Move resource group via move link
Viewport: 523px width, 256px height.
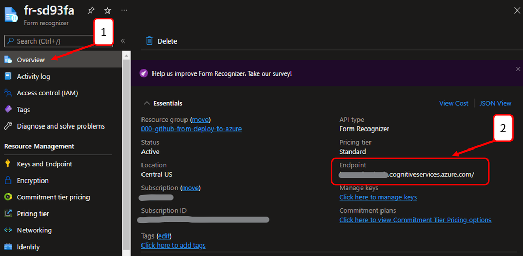pyautogui.click(x=201, y=120)
